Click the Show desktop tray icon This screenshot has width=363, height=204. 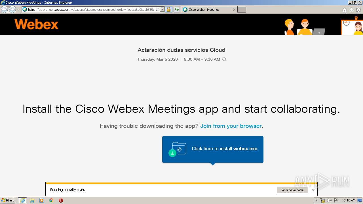coord(360,200)
